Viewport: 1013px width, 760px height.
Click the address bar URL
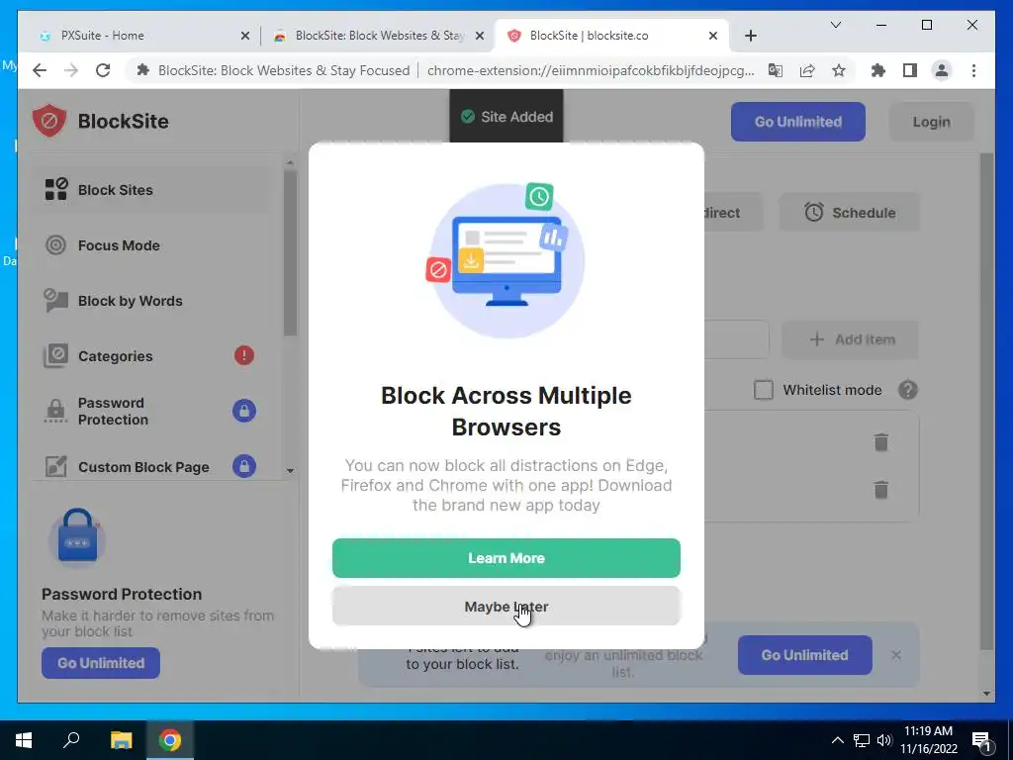point(590,70)
